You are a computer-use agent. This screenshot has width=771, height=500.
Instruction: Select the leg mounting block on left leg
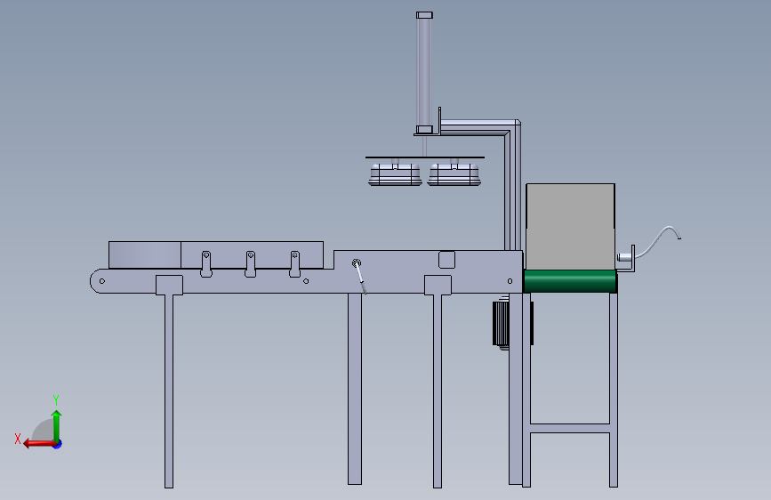pos(169,286)
